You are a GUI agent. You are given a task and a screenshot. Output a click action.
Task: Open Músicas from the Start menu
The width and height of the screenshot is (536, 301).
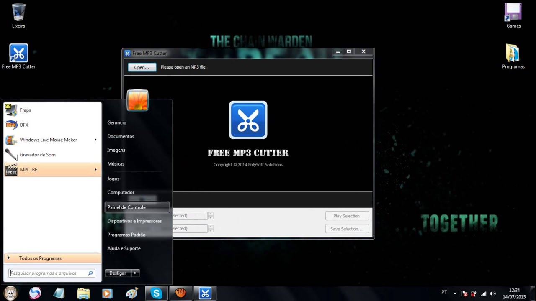click(x=116, y=164)
